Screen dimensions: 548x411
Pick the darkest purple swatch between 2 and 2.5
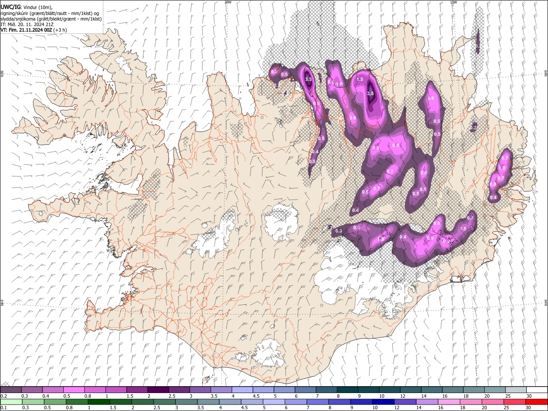pyautogui.click(x=158, y=390)
